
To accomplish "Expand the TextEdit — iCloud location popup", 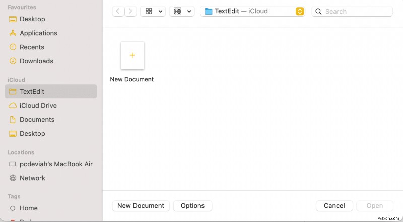I will click(300, 11).
